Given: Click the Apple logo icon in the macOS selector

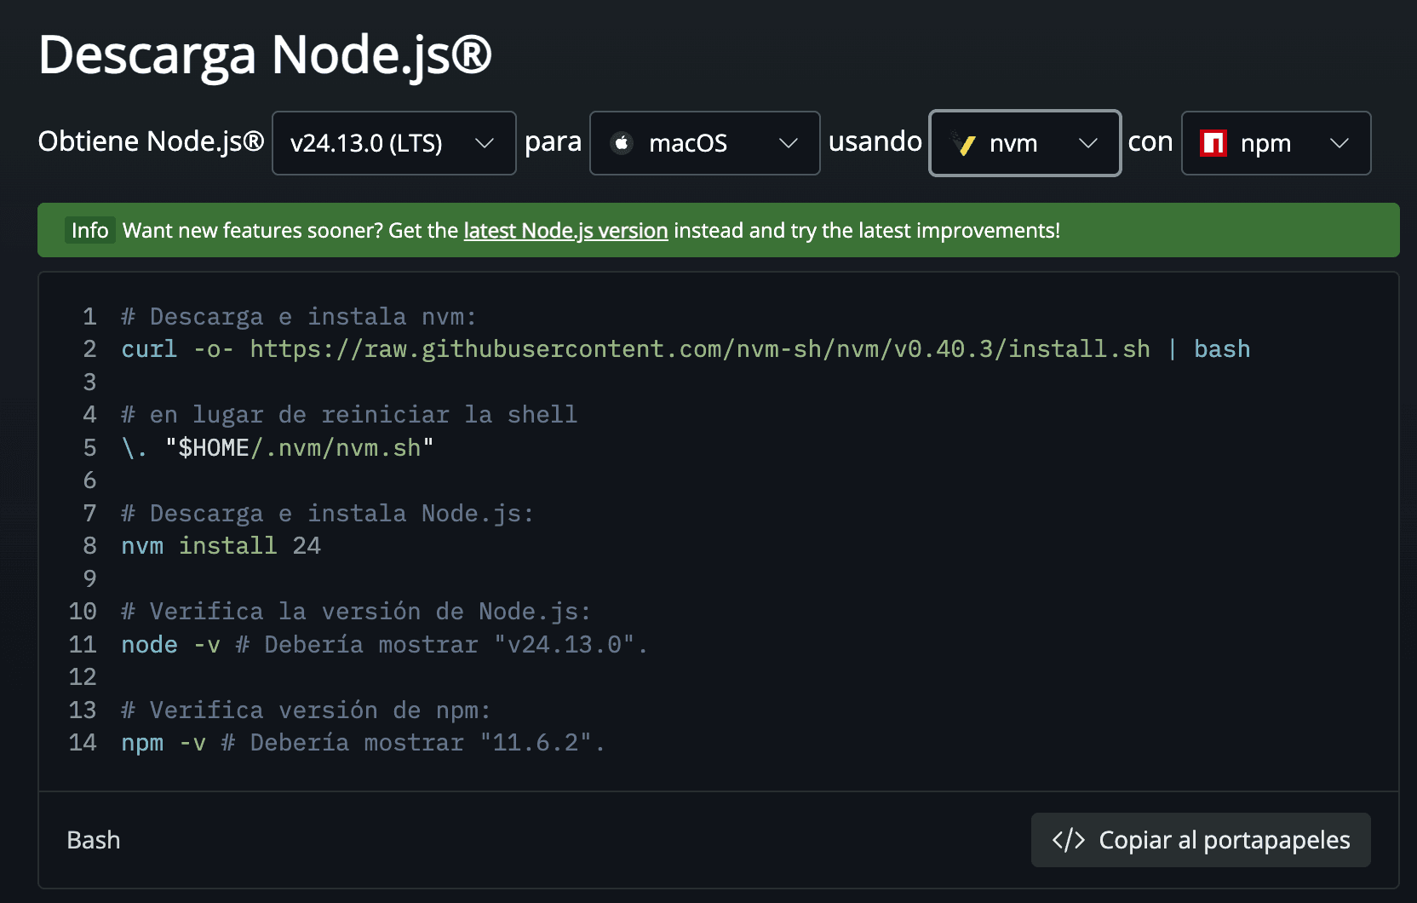Looking at the screenshot, I should (622, 143).
